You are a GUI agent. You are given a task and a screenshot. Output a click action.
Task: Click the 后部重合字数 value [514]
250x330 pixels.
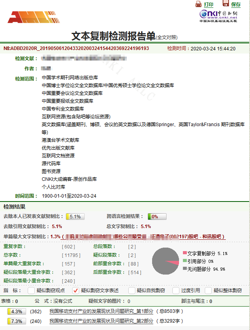(x=135, y=273)
